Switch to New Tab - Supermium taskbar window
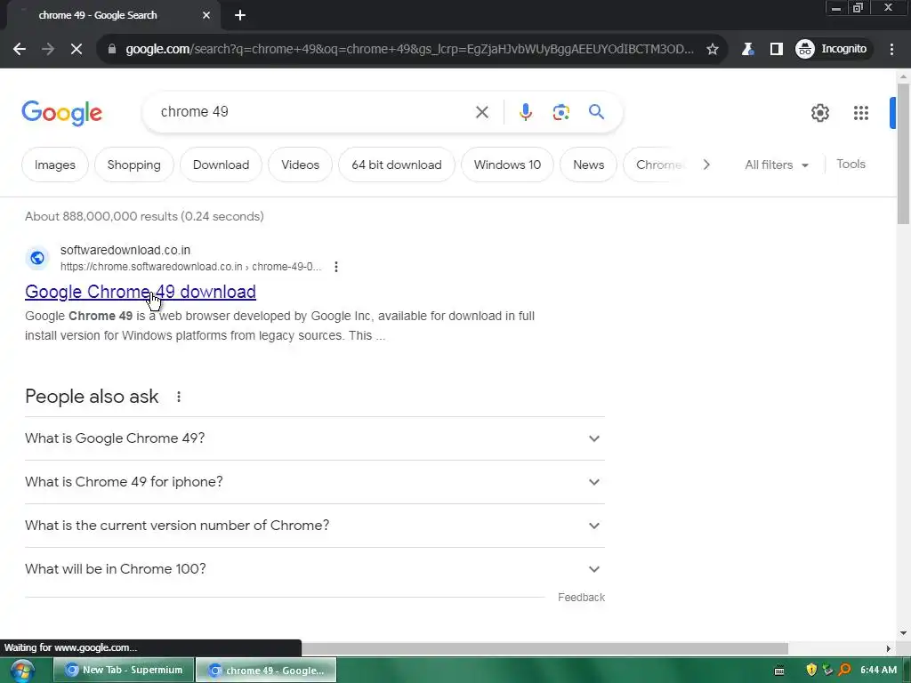The image size is (911, 683). point(124,671)
